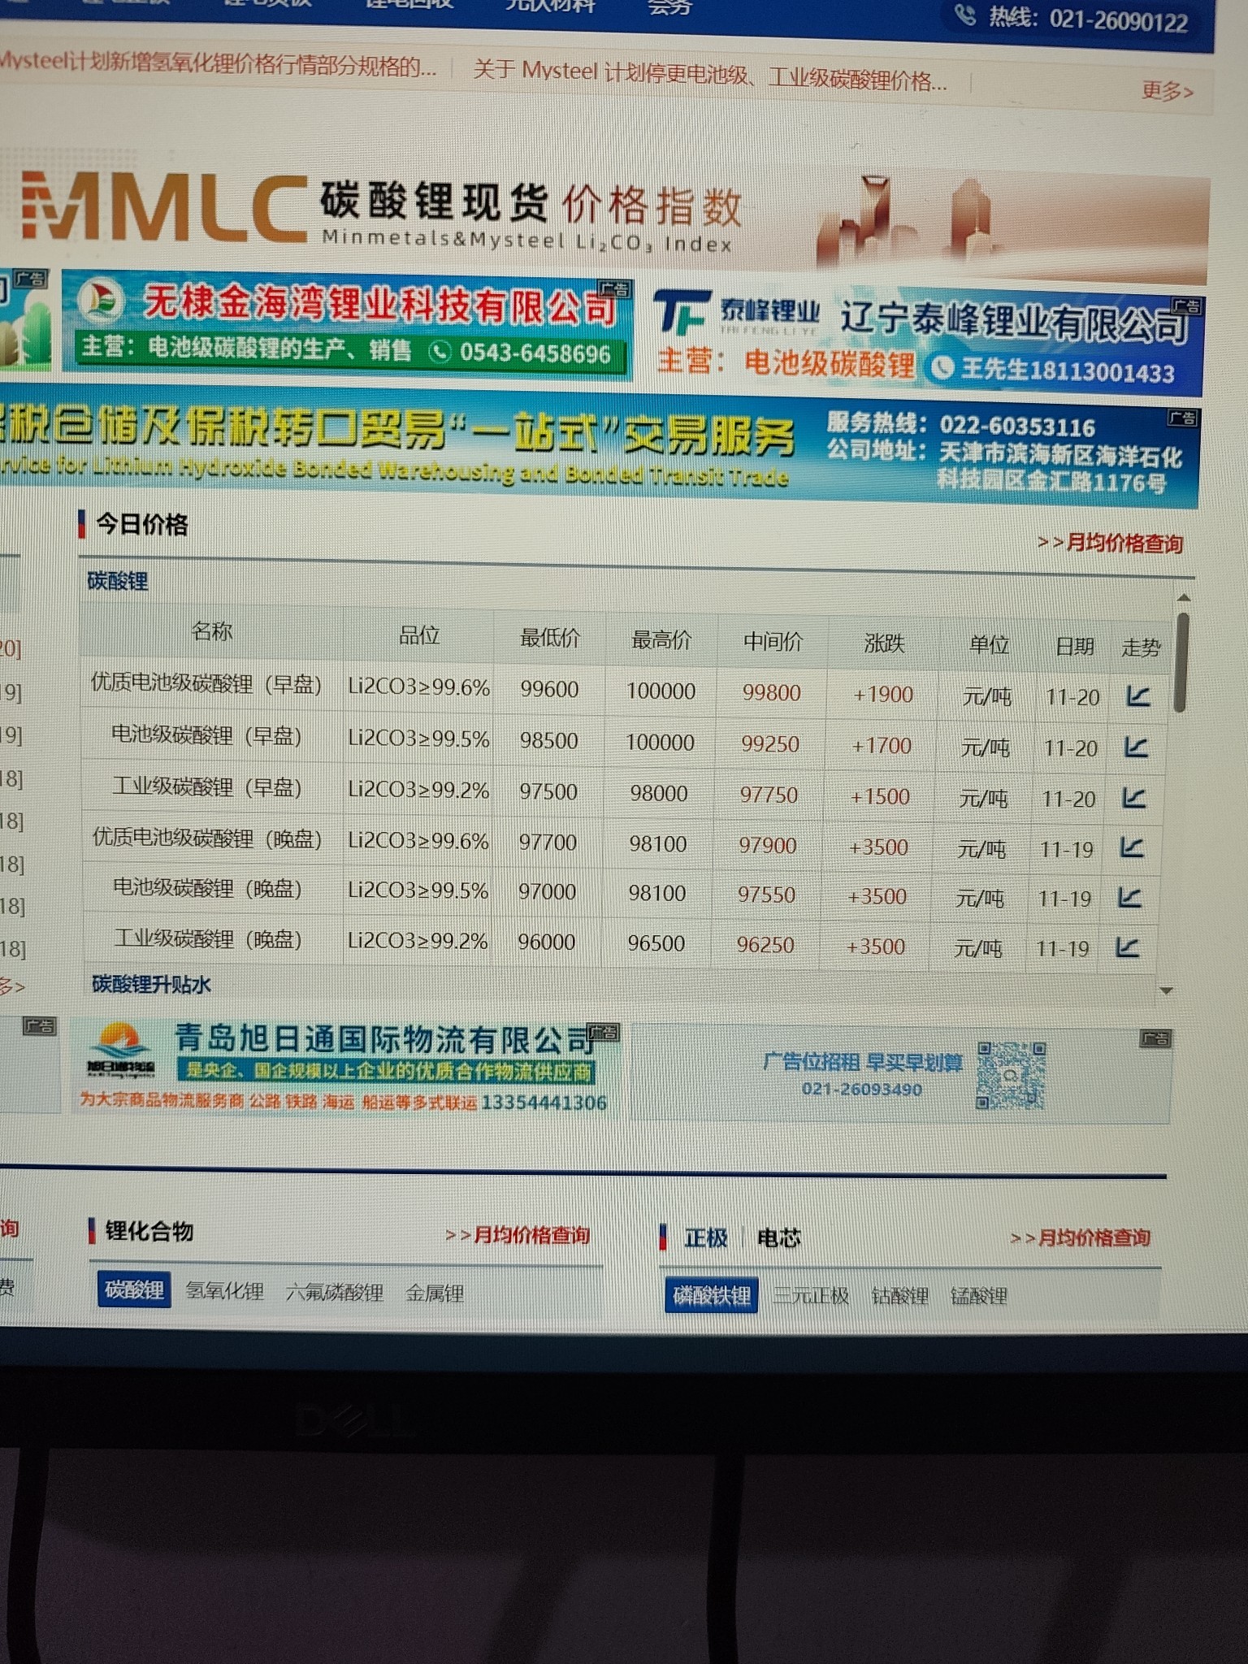Open trend chart for 电池级碳酸锂（晚盘）
Screen dimensions: 1248x1664
pyautogui.click(x=1130, y=898)
